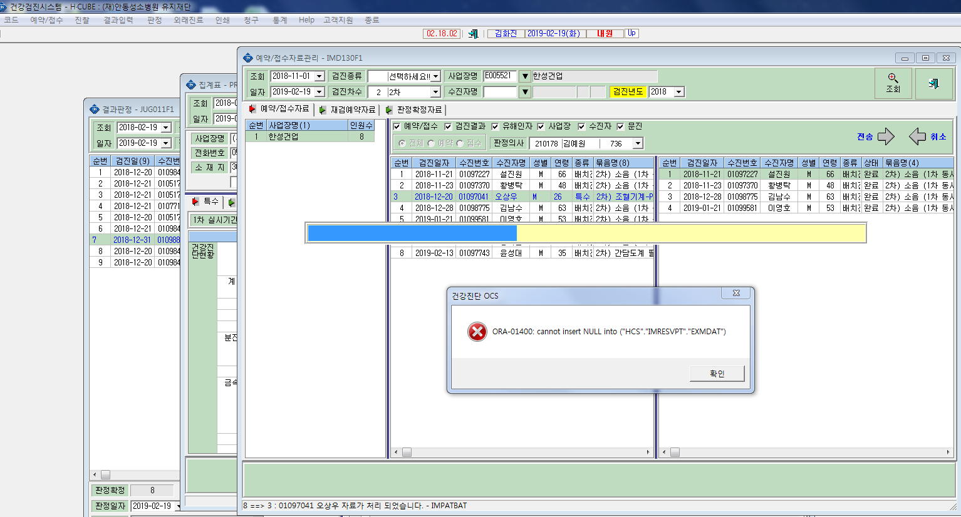Uncheck the 검진결과 checkbox
961x517 pixels.
[448, 126]
